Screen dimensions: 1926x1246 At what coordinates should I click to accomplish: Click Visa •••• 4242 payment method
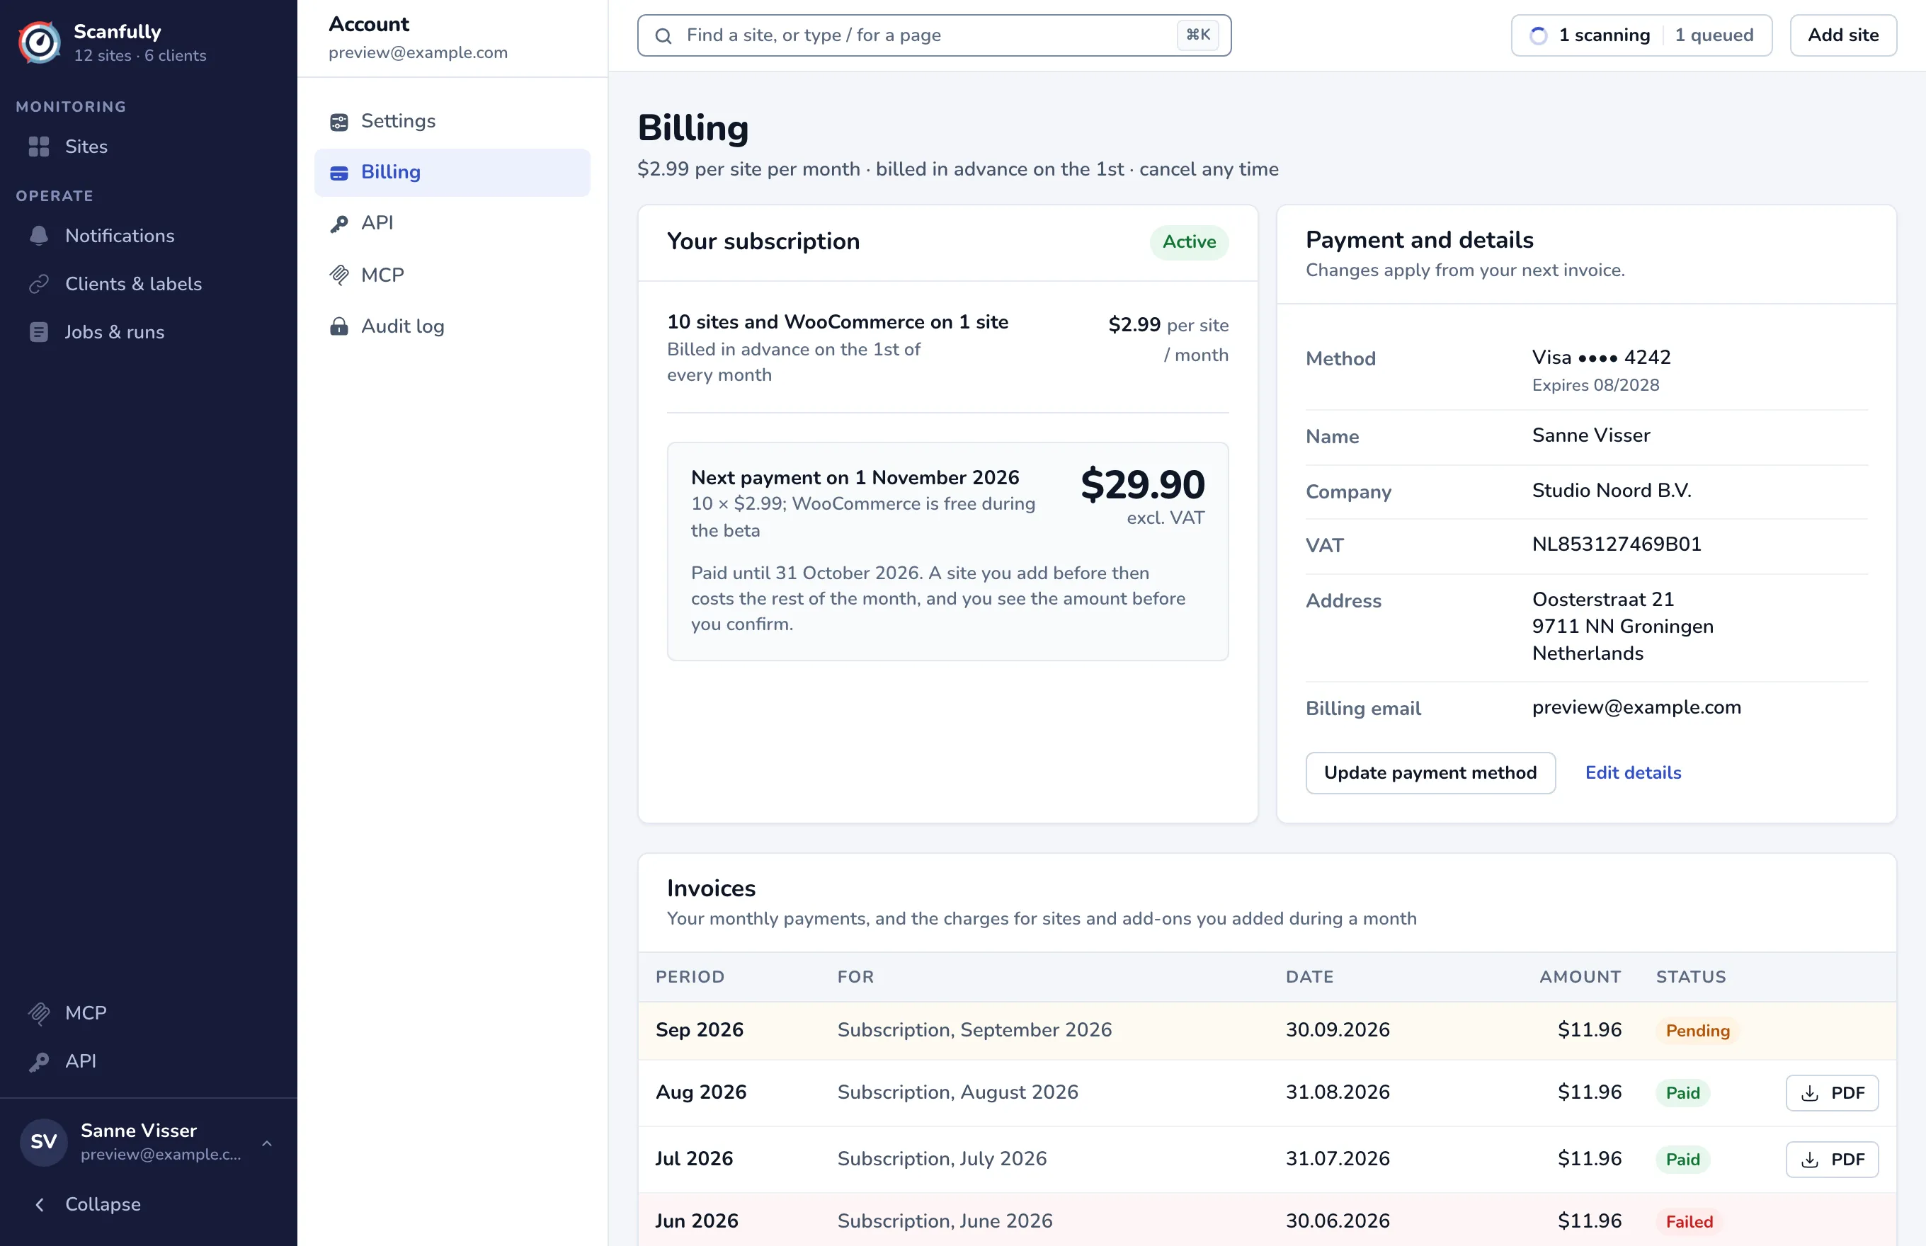[1601, 358]
